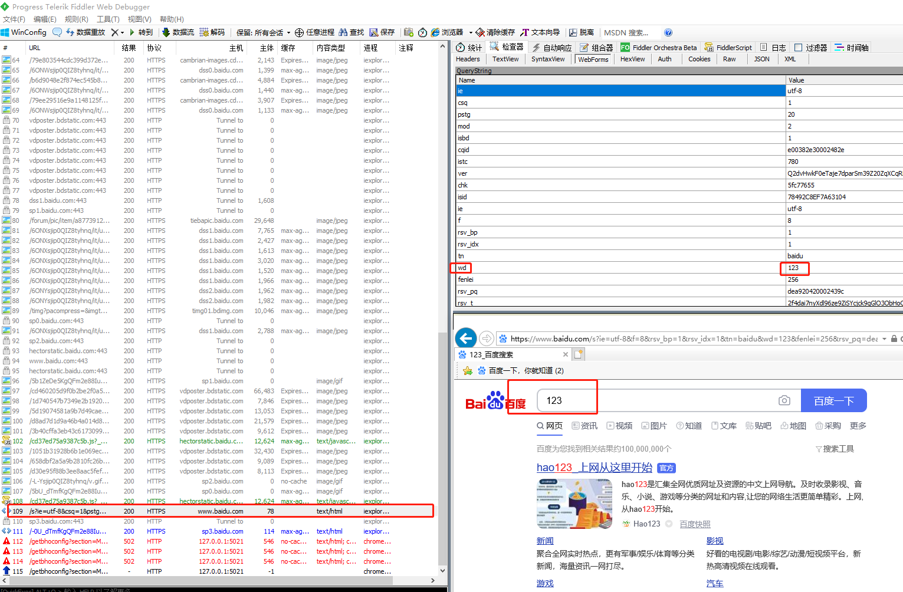Open the 浏览器 dropdown arrow
903x592 pixels.
point(471,32)
